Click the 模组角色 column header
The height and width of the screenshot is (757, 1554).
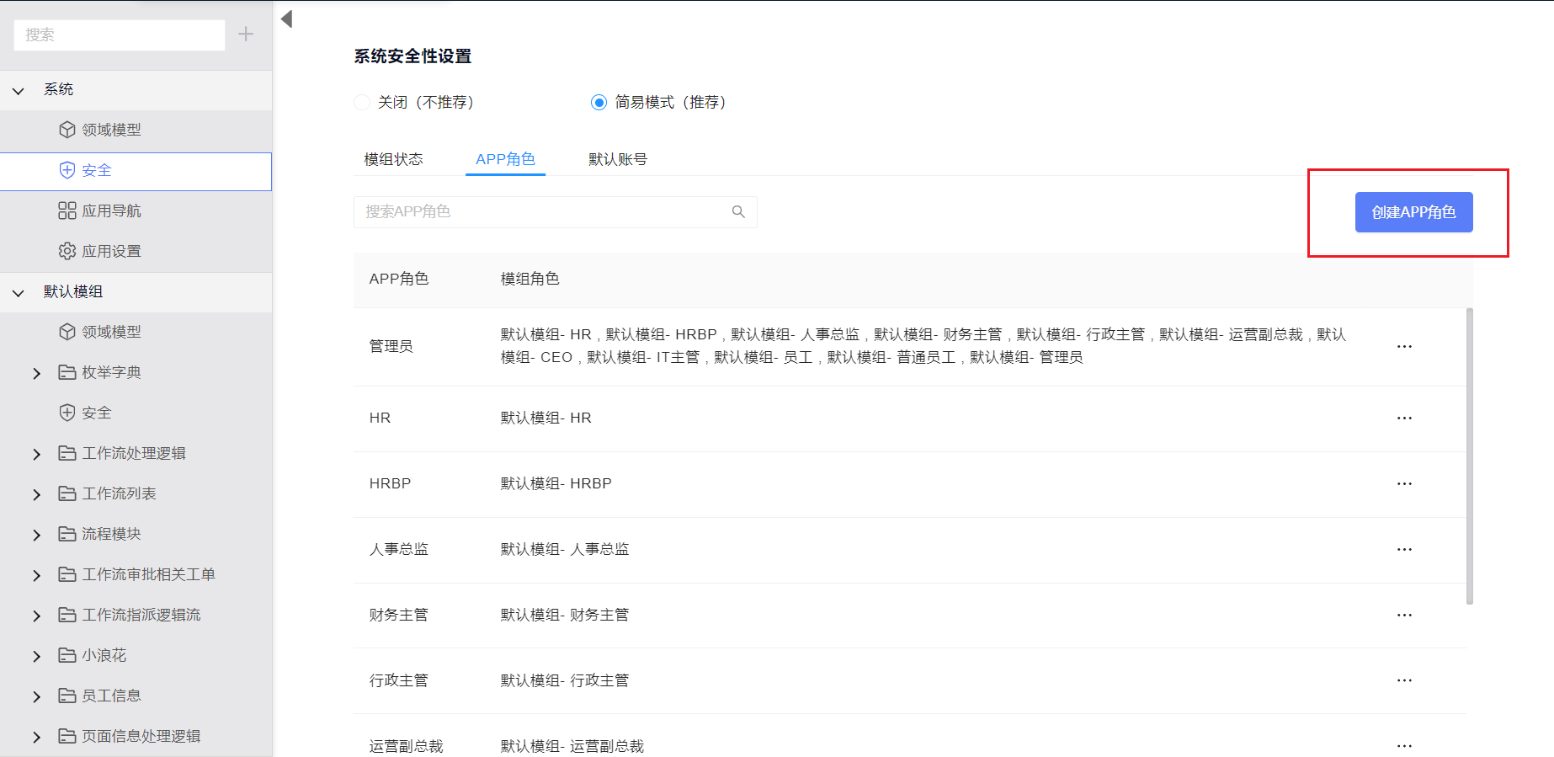530,279
